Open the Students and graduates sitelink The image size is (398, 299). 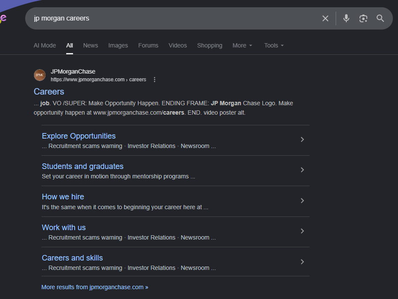pos(82,166)
